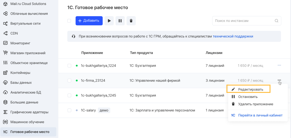This screenshot has height=138, width=291.
Task: Check the box for 1C-salary row
Action: [x=69, y=111]
